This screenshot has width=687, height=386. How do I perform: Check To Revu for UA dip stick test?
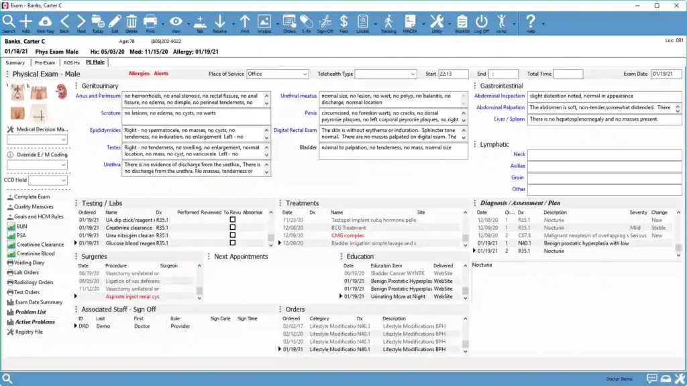point(232,220)
